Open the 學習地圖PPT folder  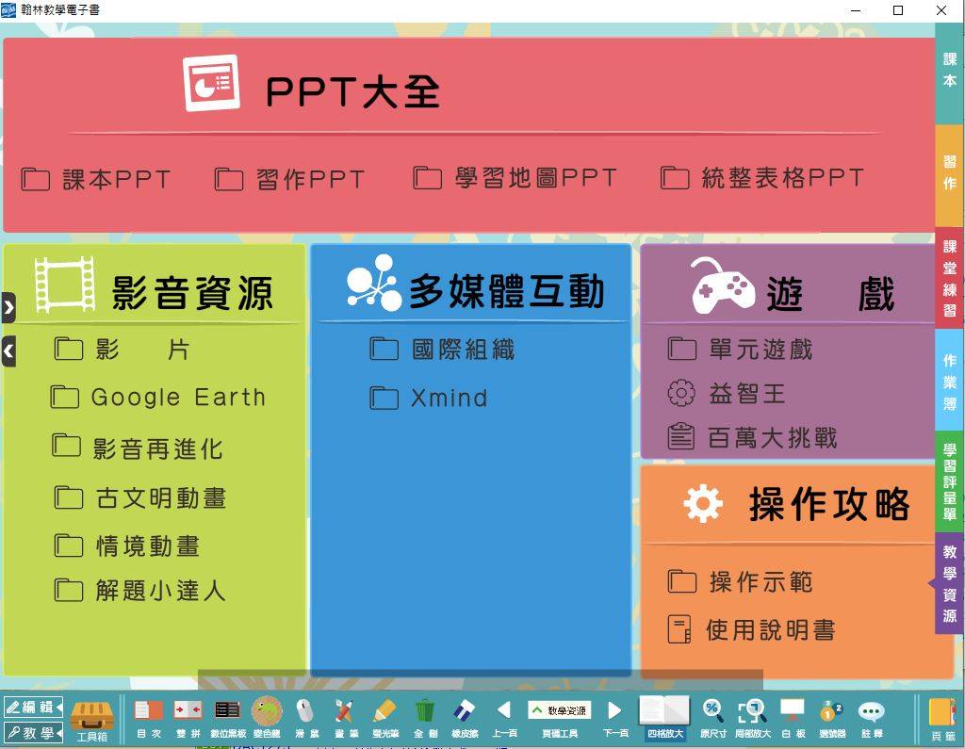coord(515,178)
